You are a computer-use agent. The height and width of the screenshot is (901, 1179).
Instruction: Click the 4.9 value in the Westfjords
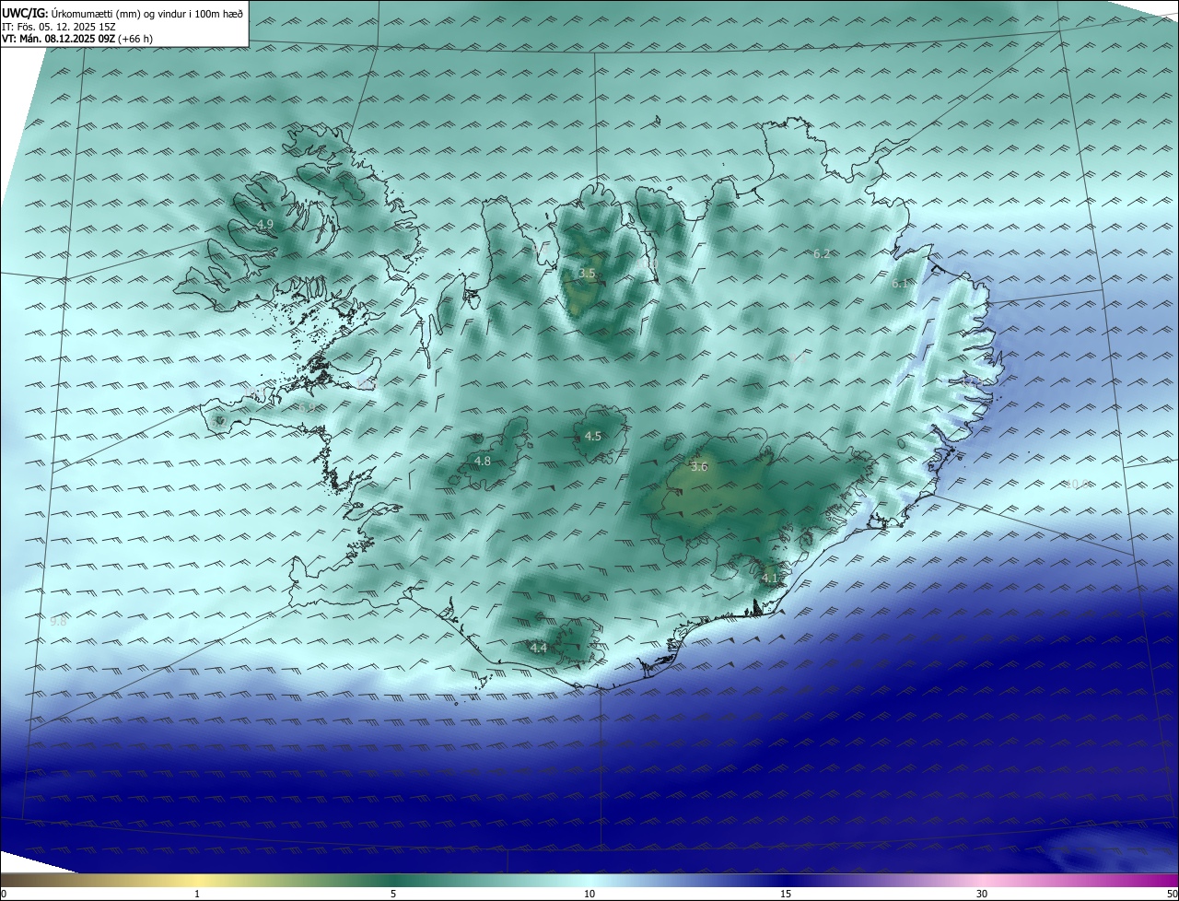[265, 225]
